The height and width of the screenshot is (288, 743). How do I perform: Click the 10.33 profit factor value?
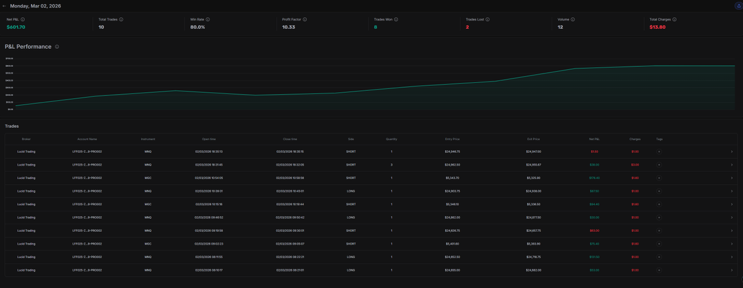tap(289, 27)
